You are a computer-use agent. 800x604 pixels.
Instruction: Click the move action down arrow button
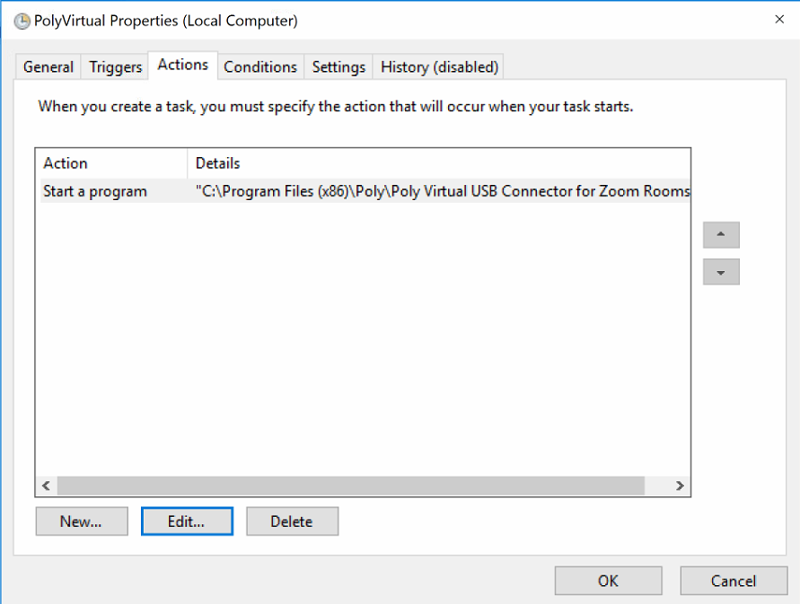tap(721, 272)
